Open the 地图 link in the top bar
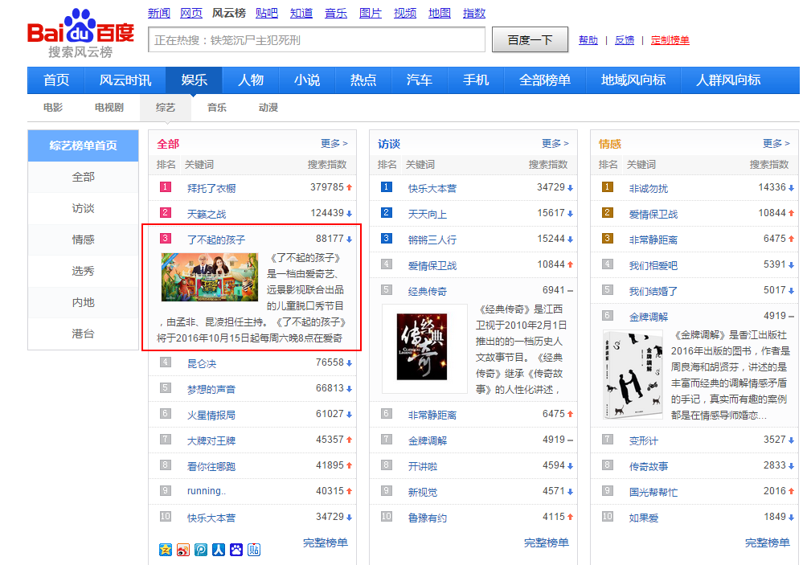The image size is (807, 565). pos(439,13)
